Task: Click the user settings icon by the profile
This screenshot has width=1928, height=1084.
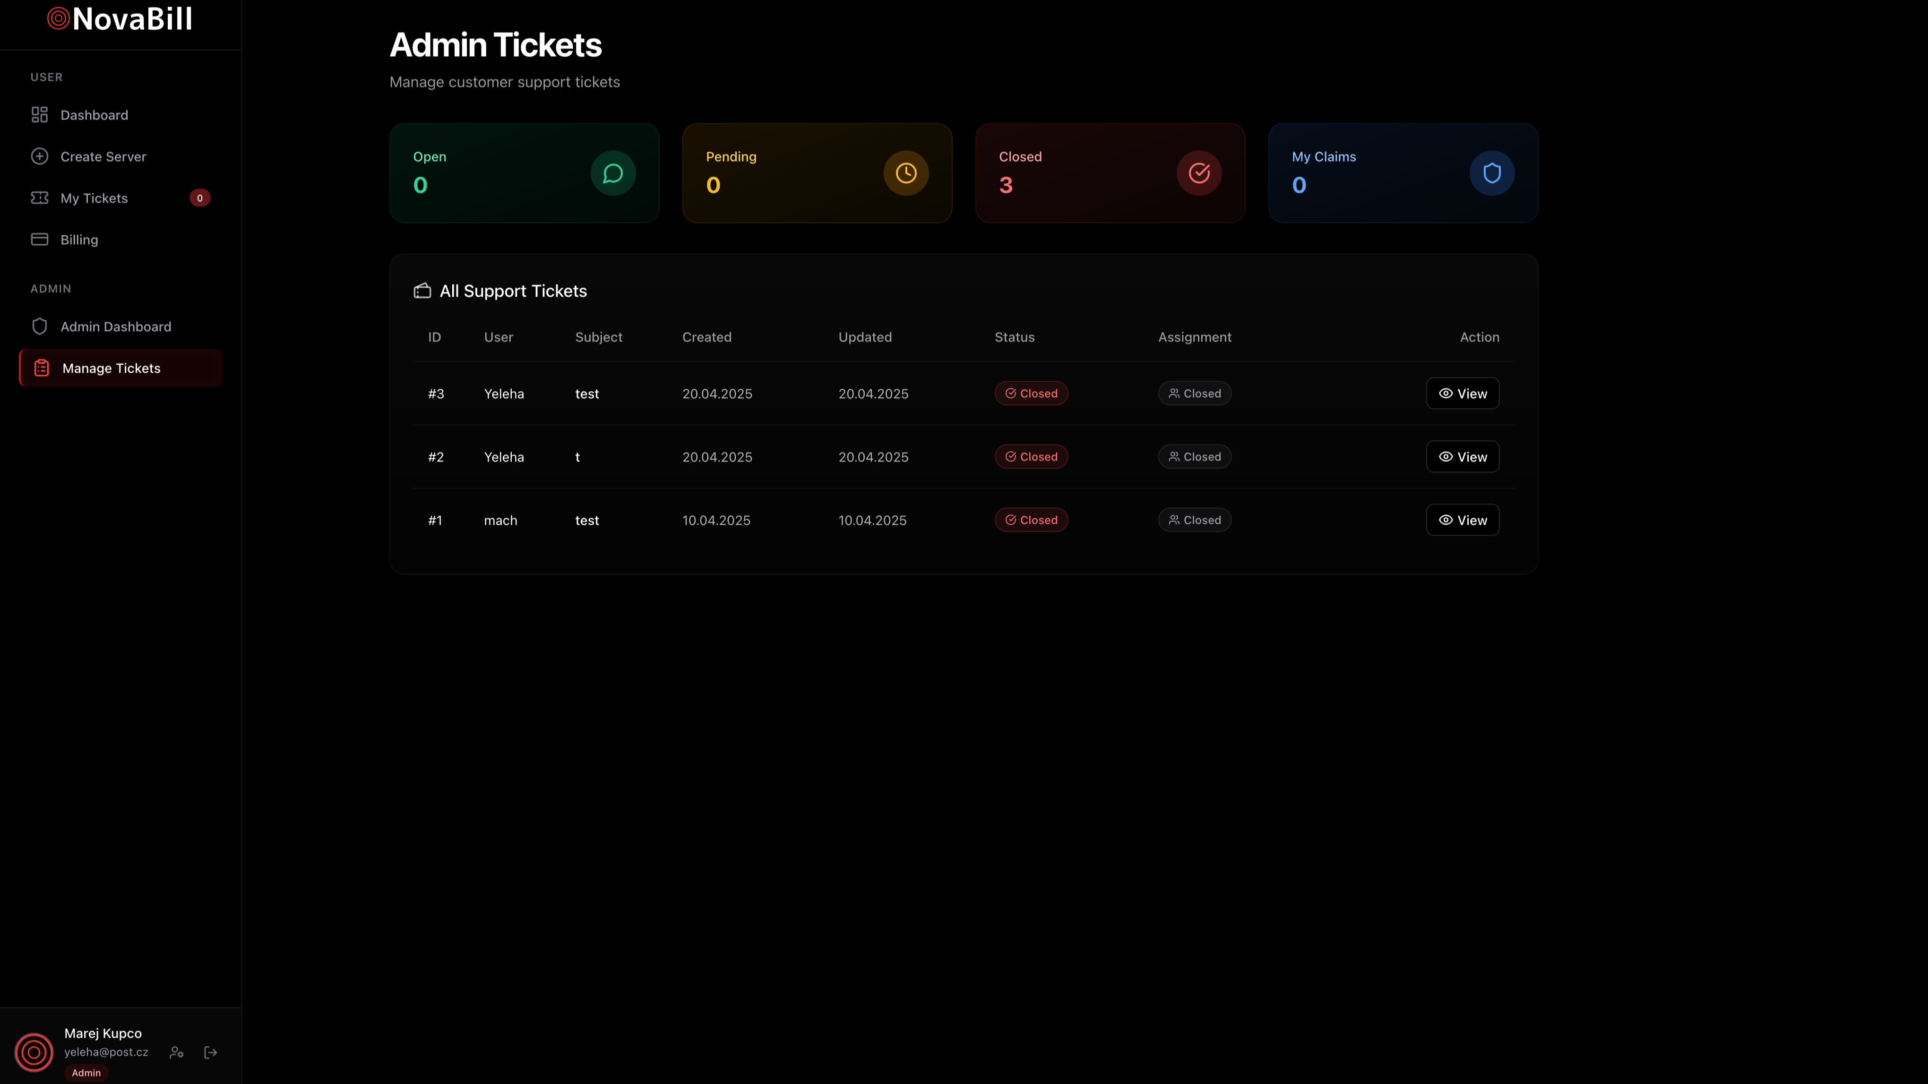Action: pyautogui.click(x=177, y=1052)
